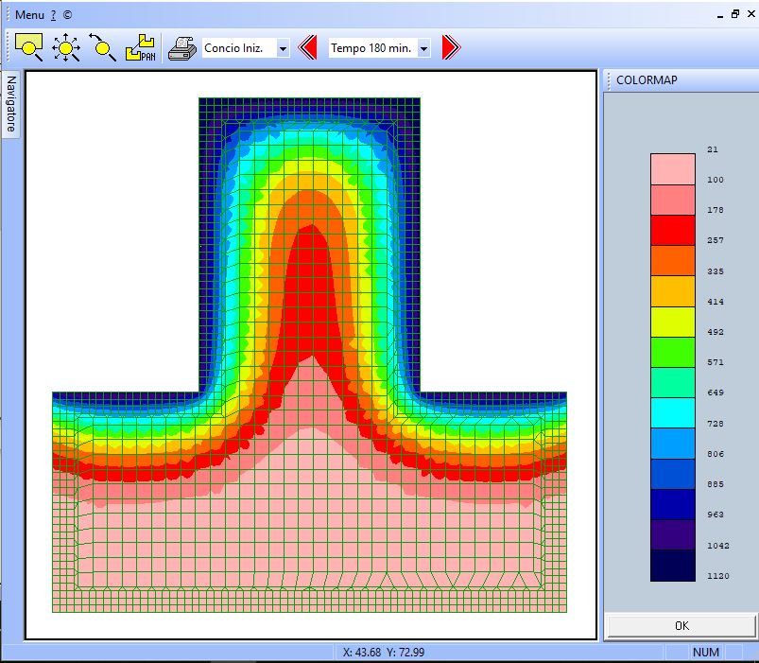The image size is (759, 663).
Task: Go to previous time step red arrow
Action: 307,47
